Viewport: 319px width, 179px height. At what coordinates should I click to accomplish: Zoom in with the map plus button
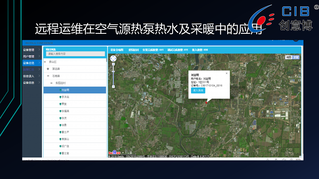[113, 64]
